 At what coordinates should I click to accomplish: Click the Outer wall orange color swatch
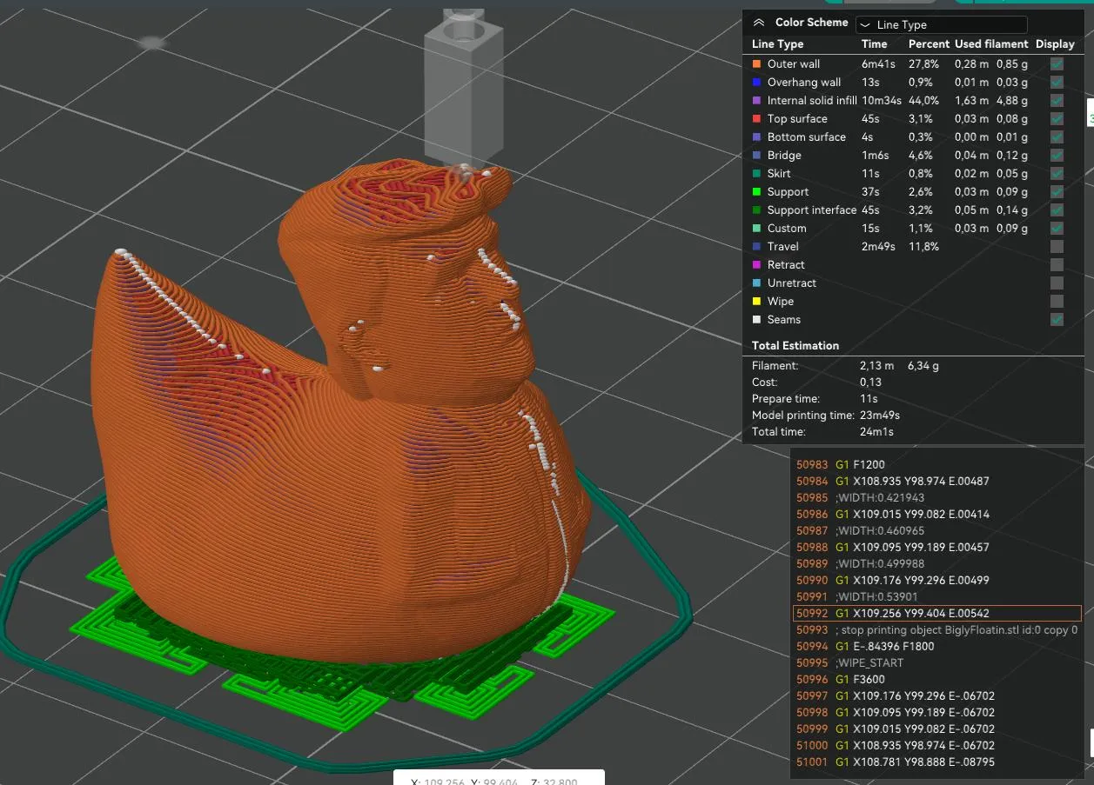pyautogui.click(x=756, y=63)
